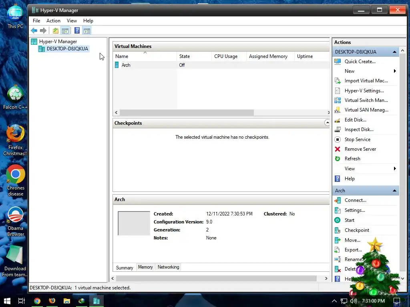
Task: Open Task View on the taskbar
Action: coord(22,301)
